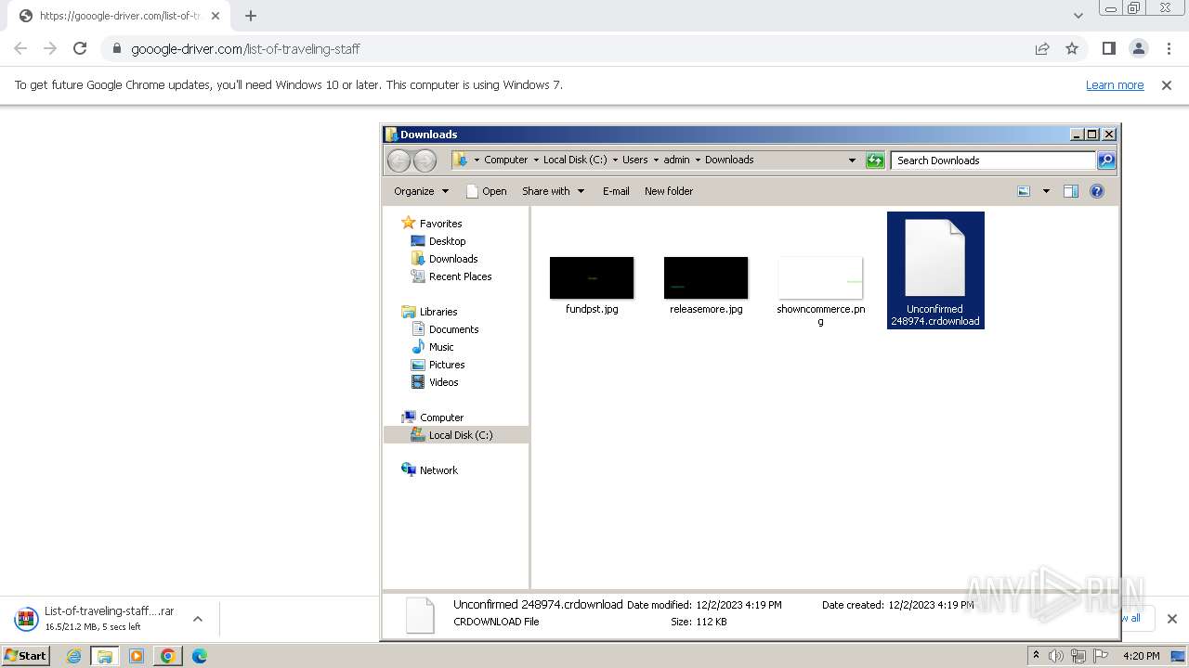Select the fundpst.jpg file thumbnail
Viewport: 1189px width, 668px height.
click(x=592, y=278)
